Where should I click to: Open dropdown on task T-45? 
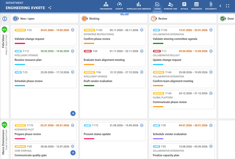73,146
